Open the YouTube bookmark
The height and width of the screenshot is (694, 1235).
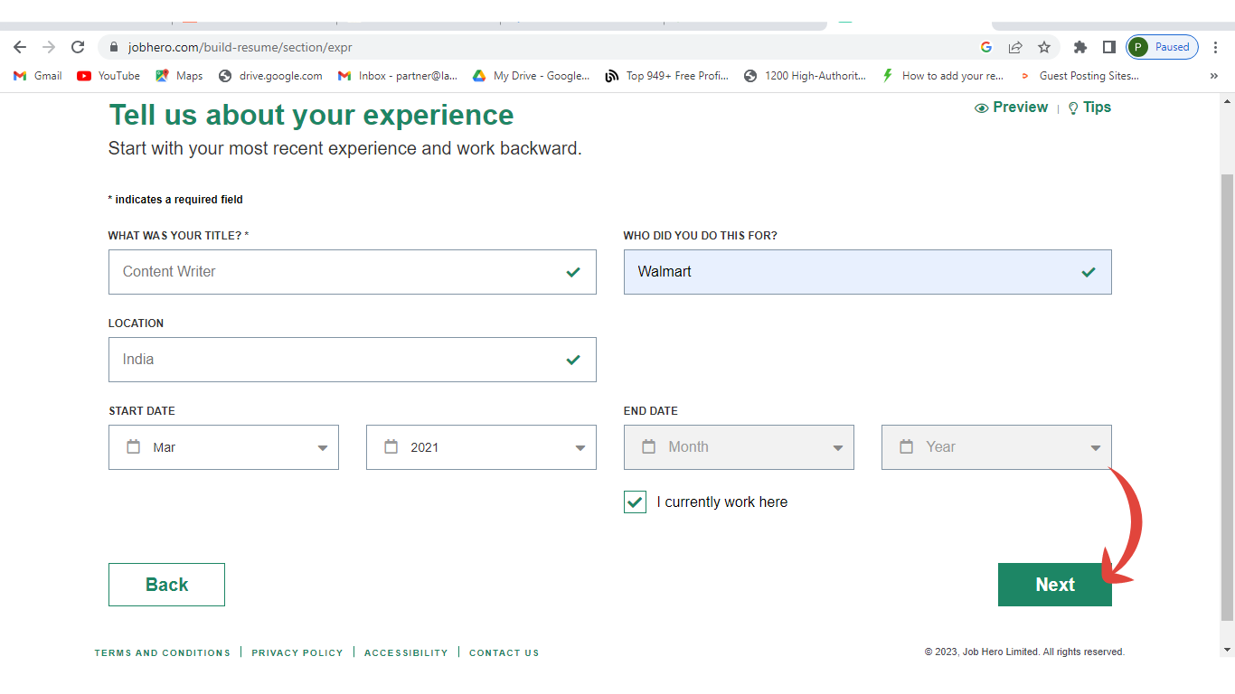point(108,76)
